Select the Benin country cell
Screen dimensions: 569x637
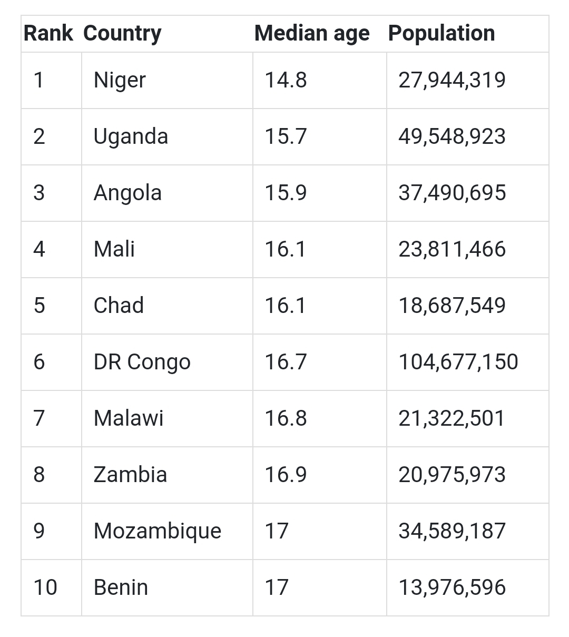point(121,587)
